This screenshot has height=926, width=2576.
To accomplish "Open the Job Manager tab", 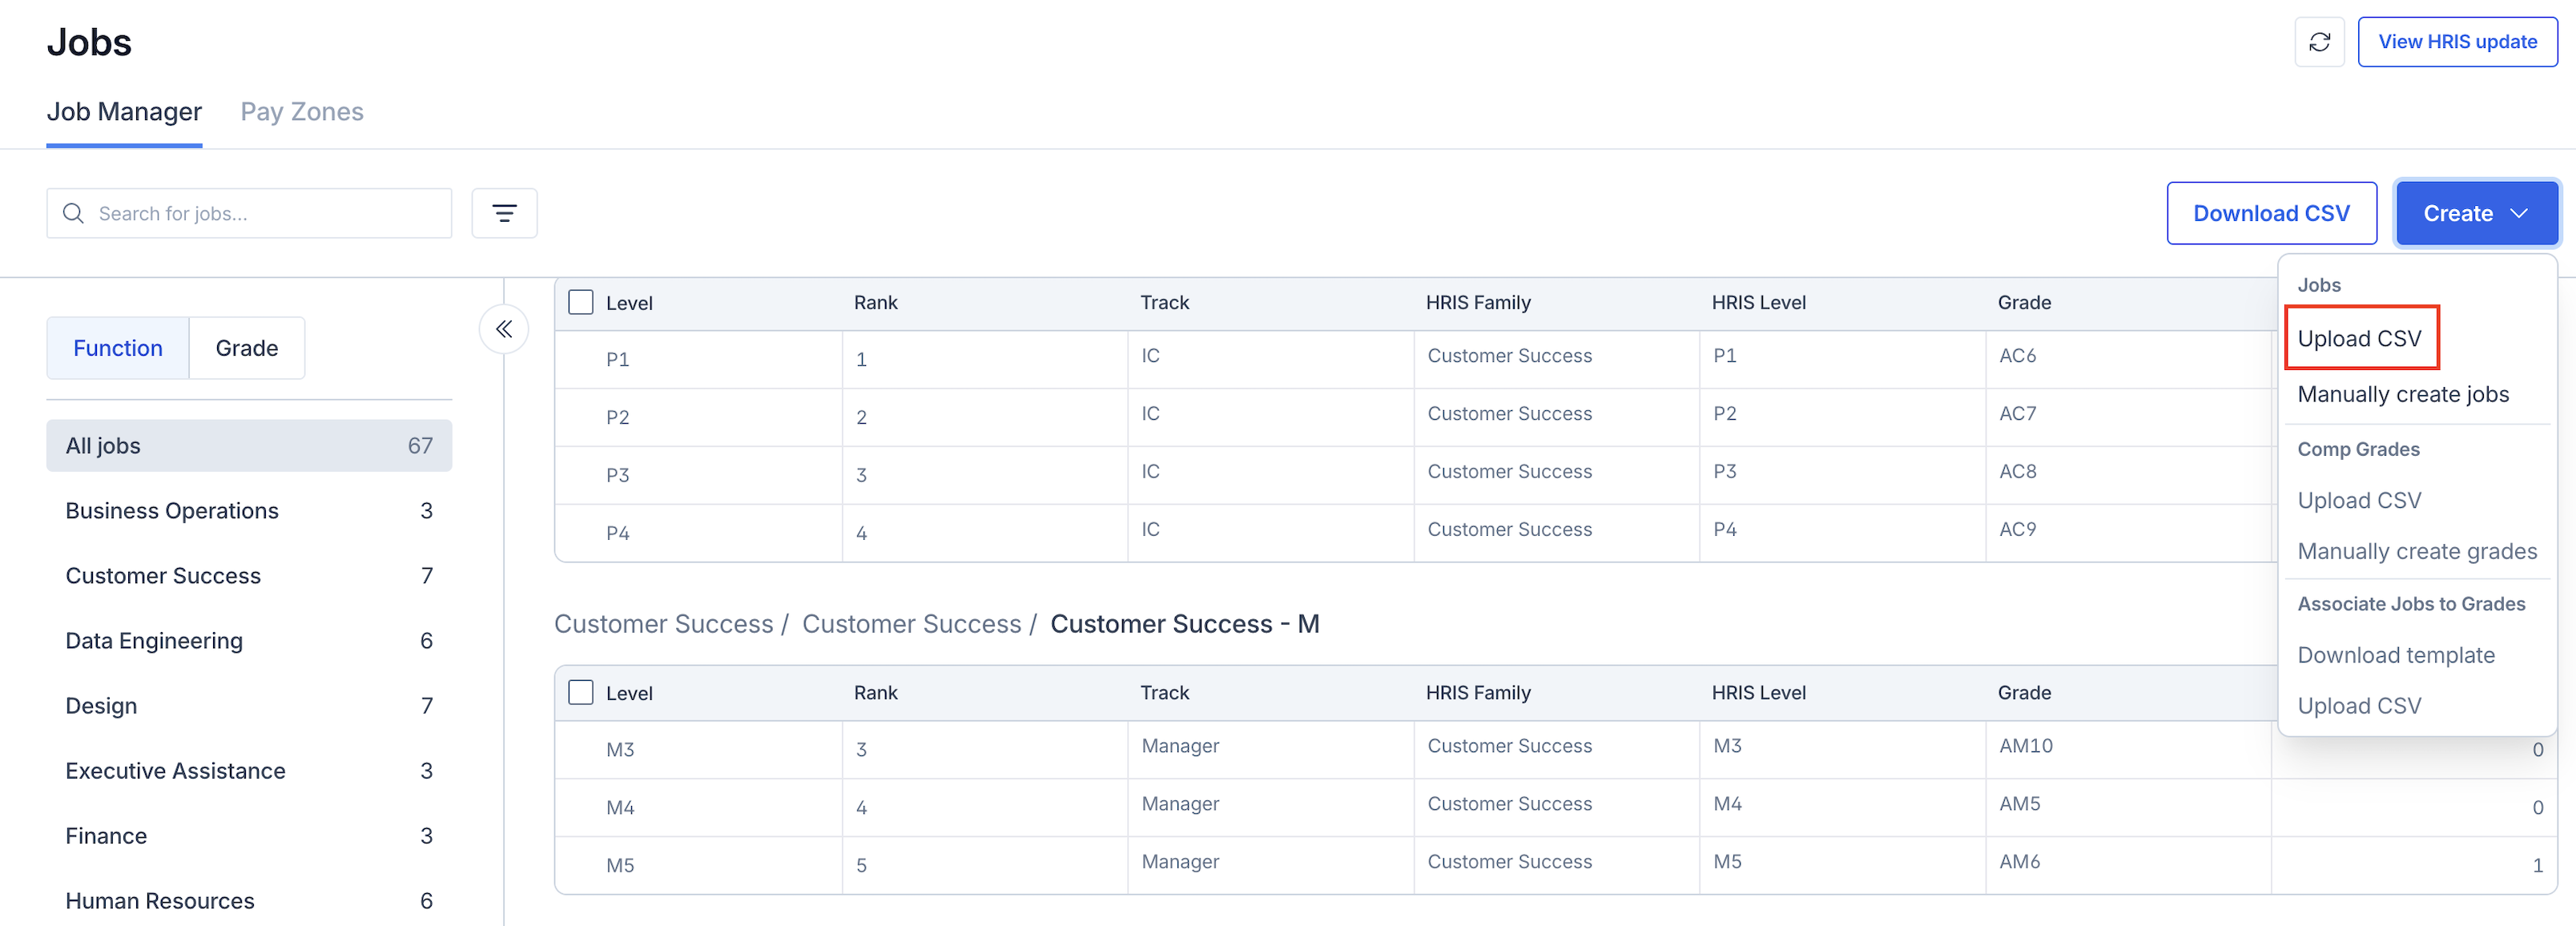I will point(124,111).
